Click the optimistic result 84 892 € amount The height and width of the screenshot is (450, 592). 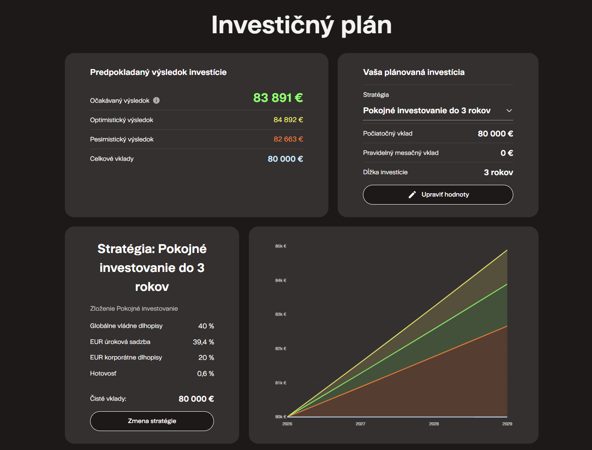click(288, 120)
